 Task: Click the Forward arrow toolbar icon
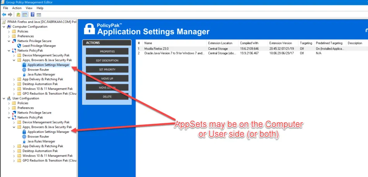click(10, 14)
